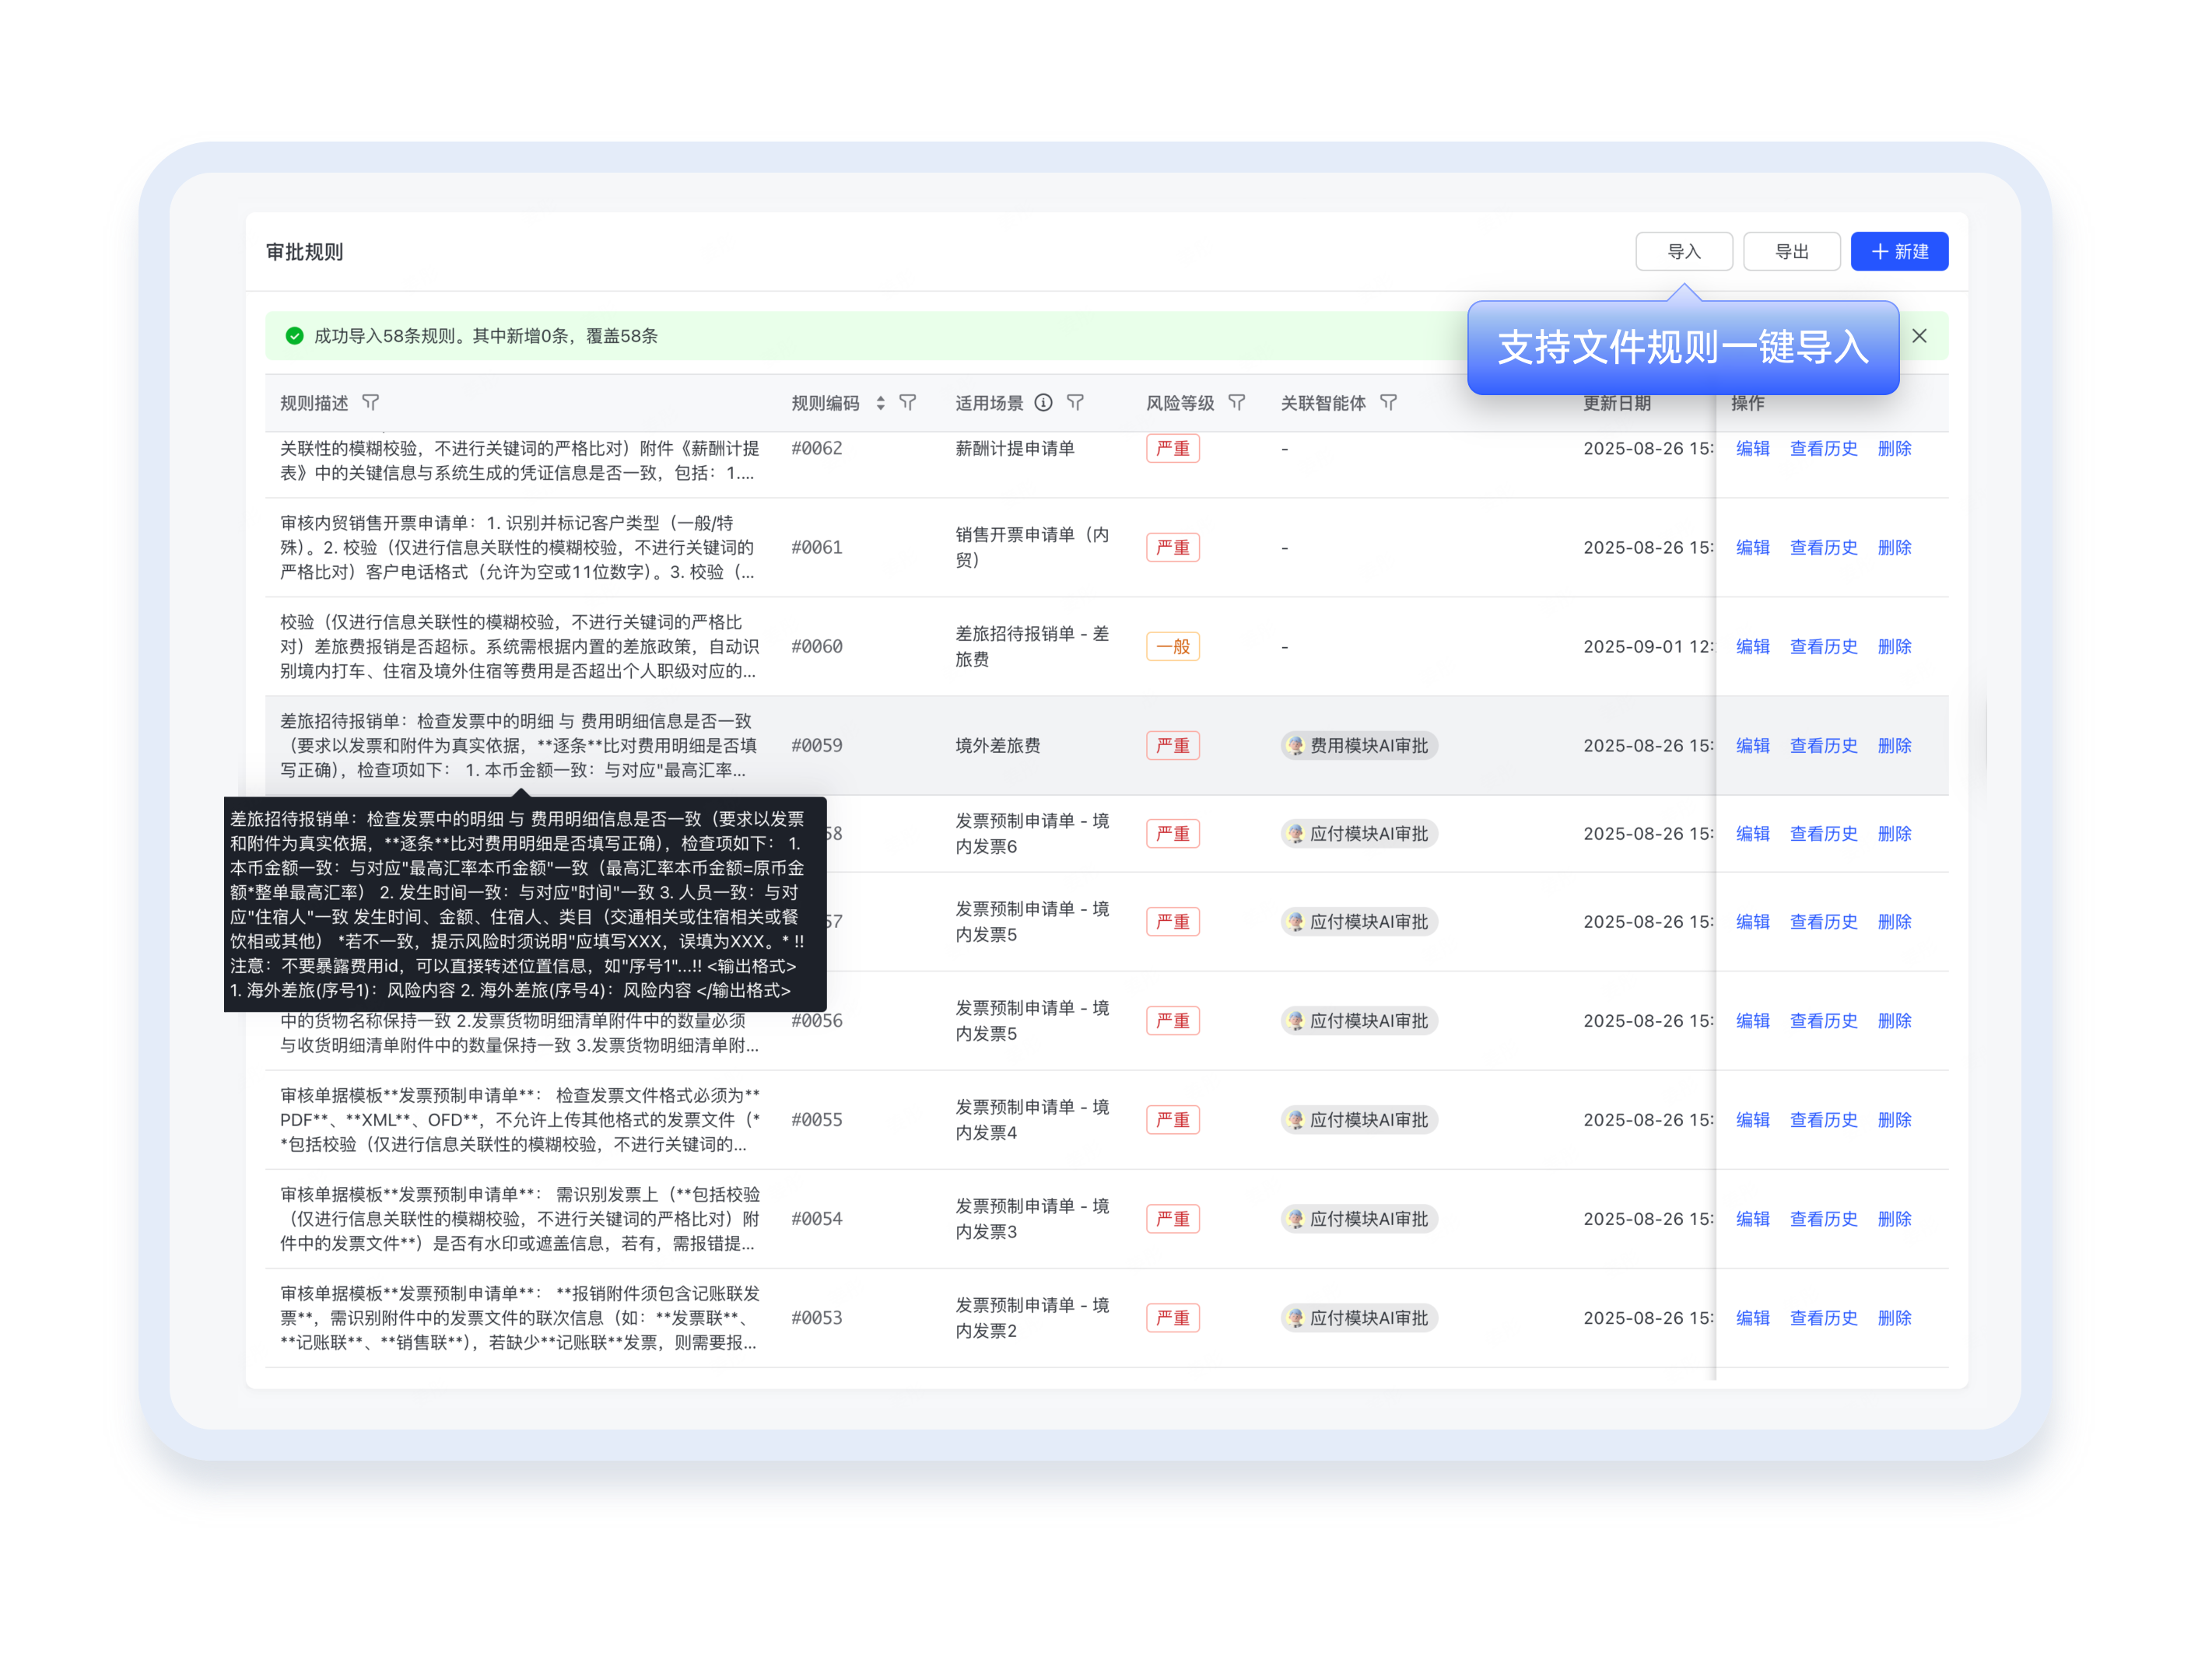Open the filter for 关联智能体 column

point(1389,403)
